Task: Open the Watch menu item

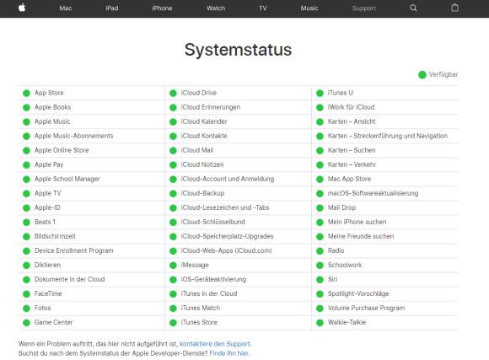Action: tap(216, 8)
